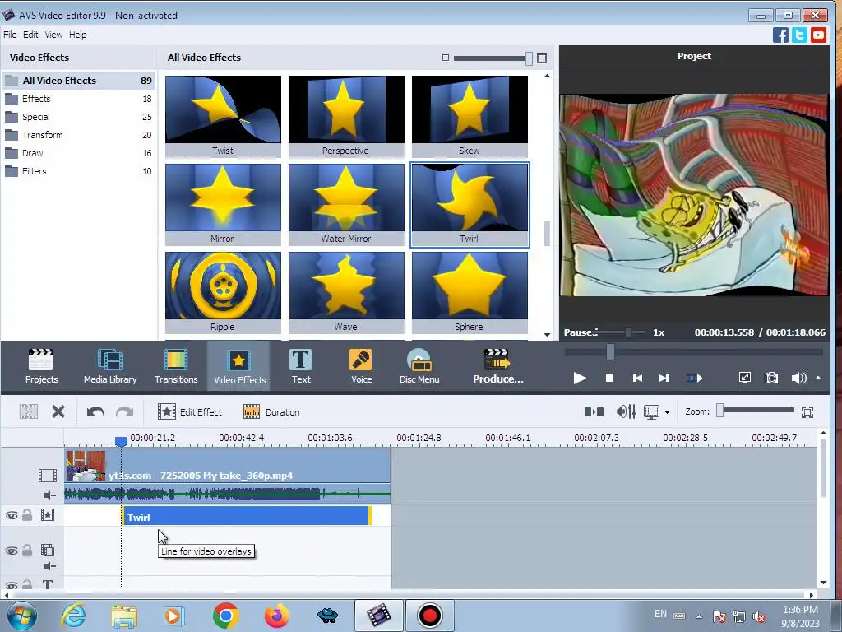Image resolution: width=842 pixels, height=632 pixels.
Task: Open Firefox from the taskbar
Action: [276, 616]
